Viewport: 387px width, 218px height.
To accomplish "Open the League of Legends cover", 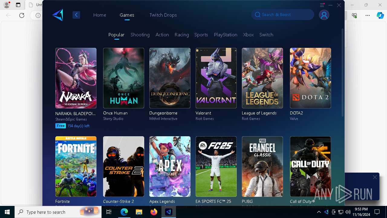I will [x=262, y=78].
